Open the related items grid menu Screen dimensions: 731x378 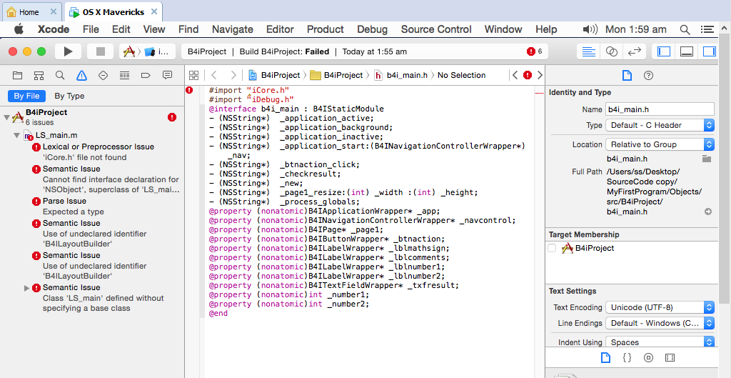coord(194,75)
